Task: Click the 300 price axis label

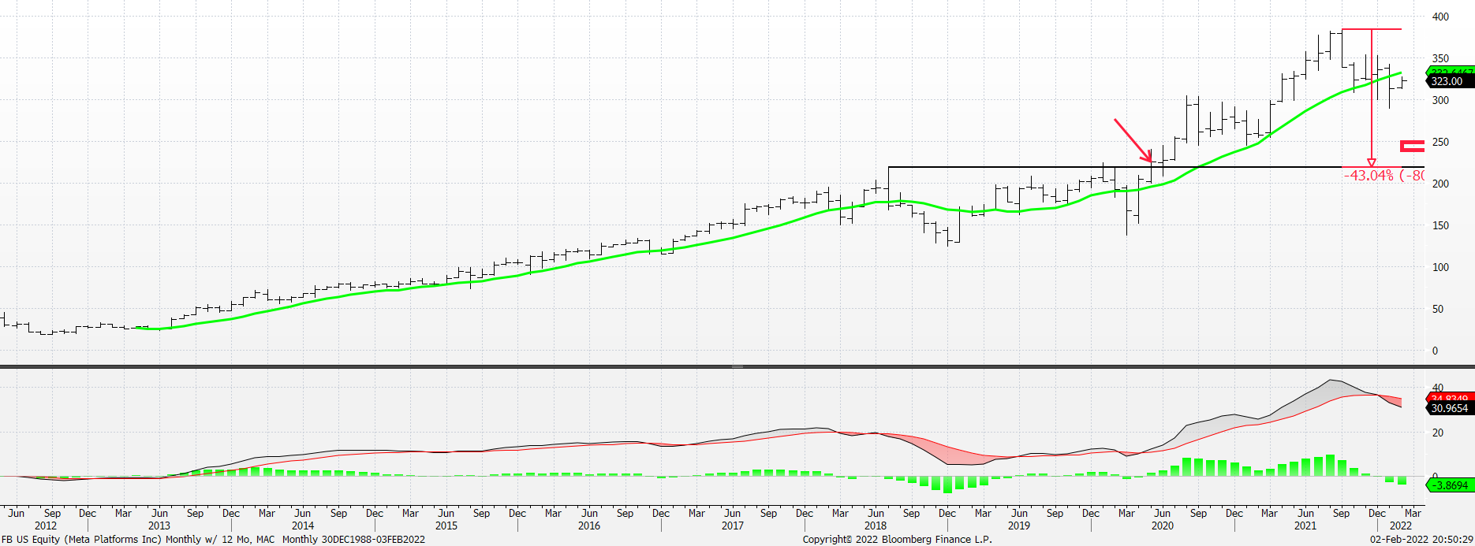Action: [x=1441, y=100]
